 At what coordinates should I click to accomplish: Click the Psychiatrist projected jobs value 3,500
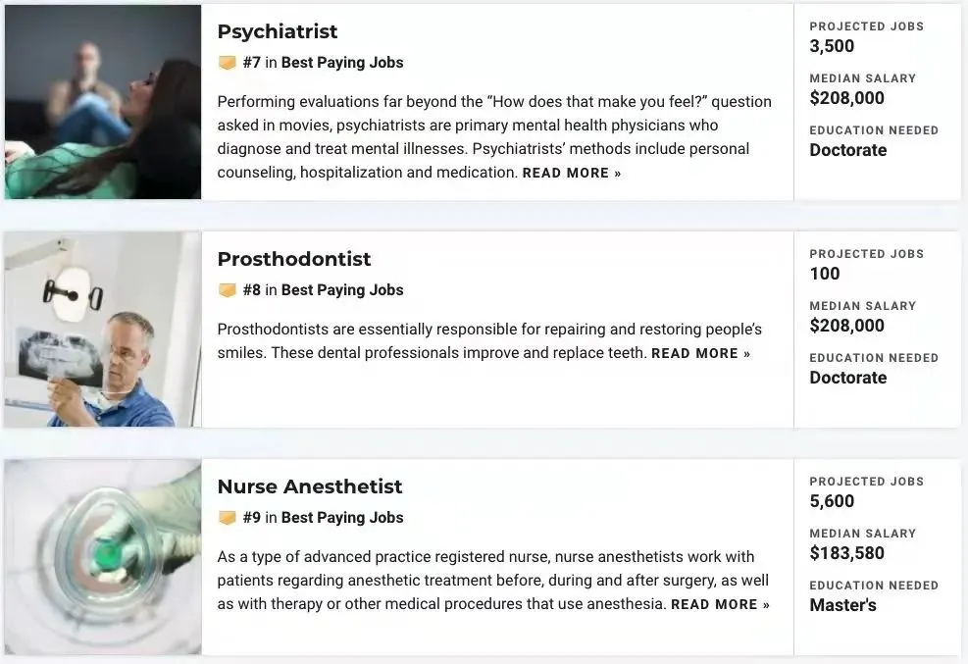(832, 46)
